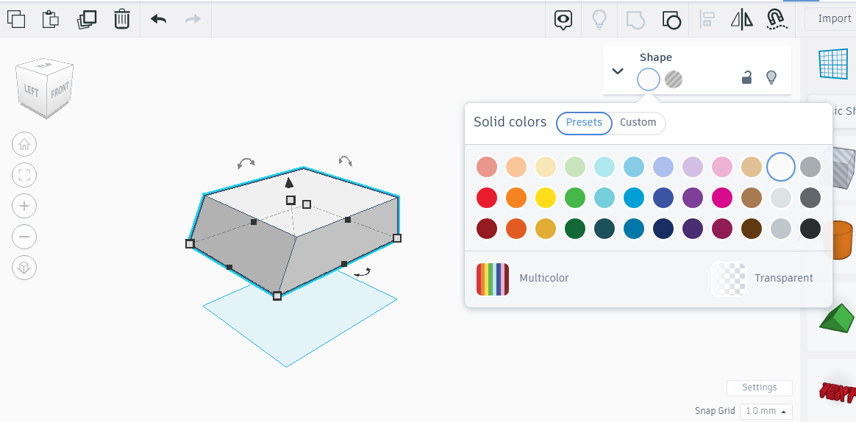Image resolution: width=856 pixels, height=422 pixels.
Task: Pick the purple swatch in middle row
Action: (x=693, y=198)
